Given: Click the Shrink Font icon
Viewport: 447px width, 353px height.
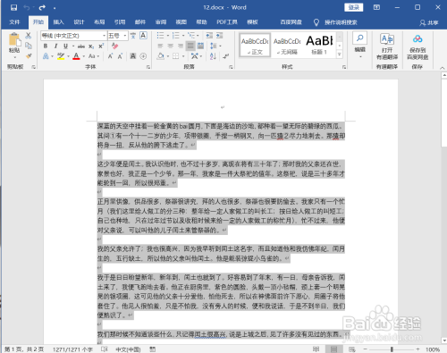Looking at the screenshot, I should [120, 56].
